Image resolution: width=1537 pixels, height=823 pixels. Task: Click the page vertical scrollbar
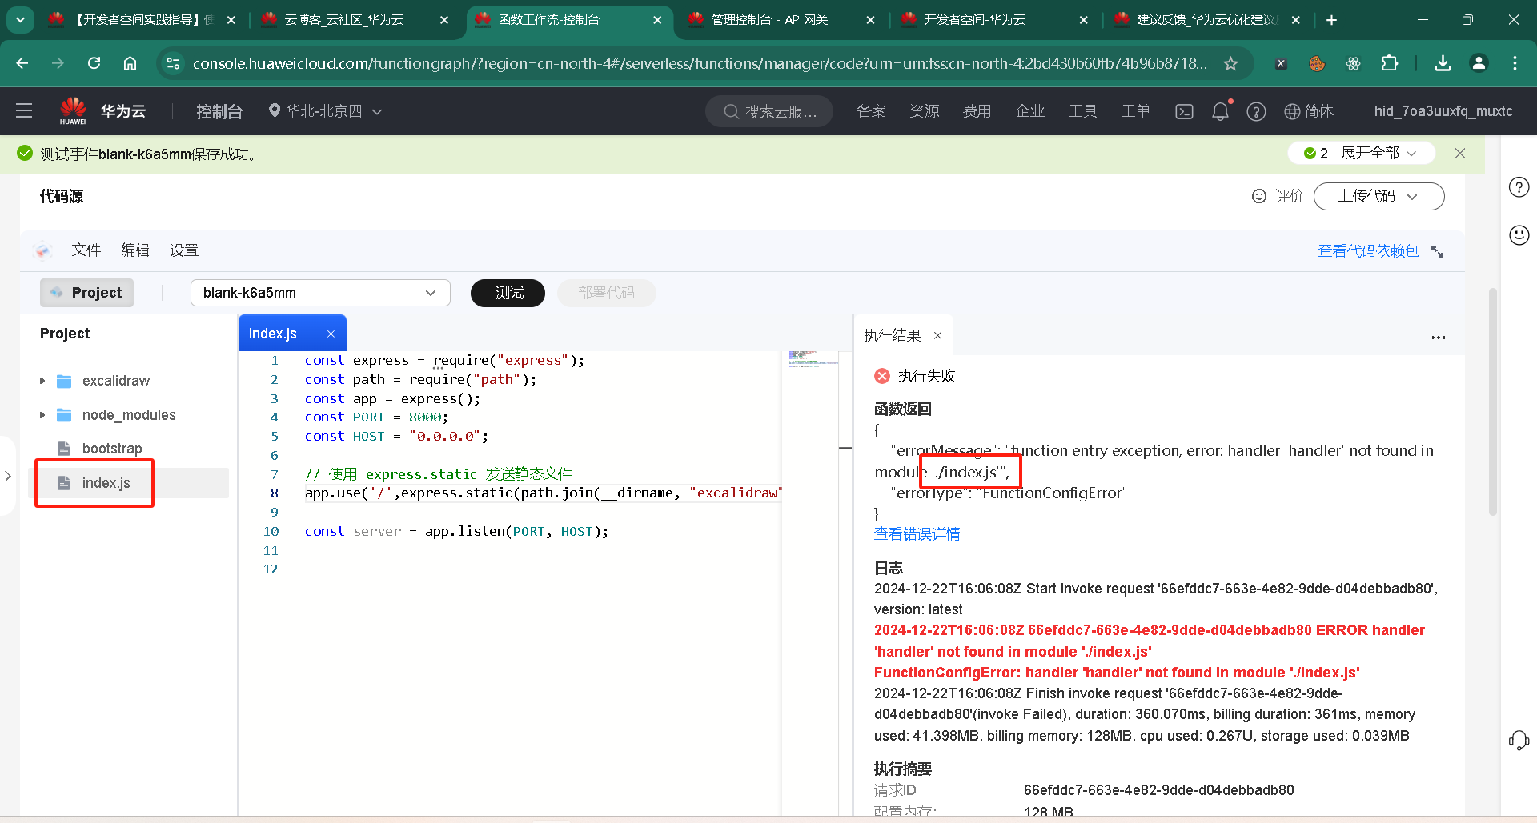click(x=1492, y=400)
